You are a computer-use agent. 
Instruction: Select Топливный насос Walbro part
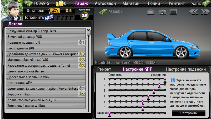[x=46, y=106]
